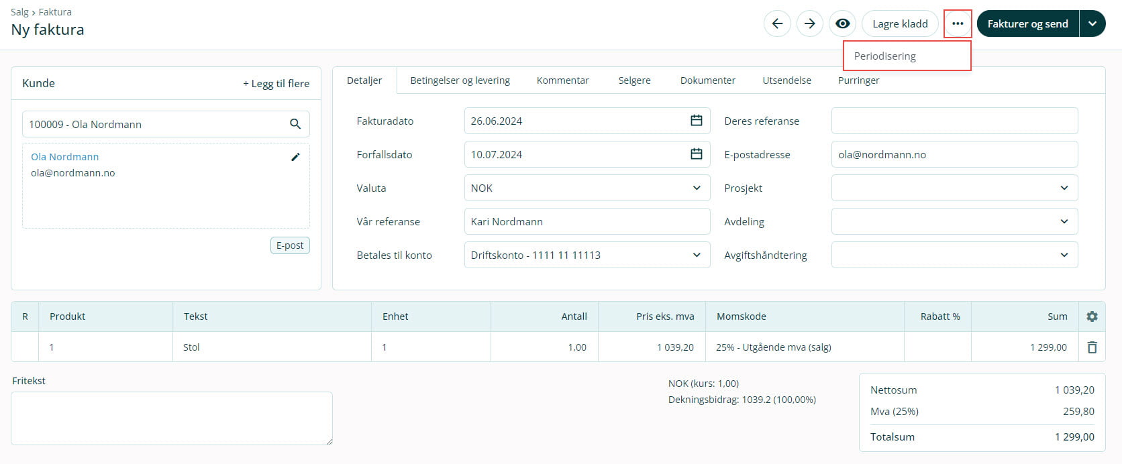Expand arrow next to Fakturer og send
Screen dimensions: 1122x464
(x=1092, y=24)
